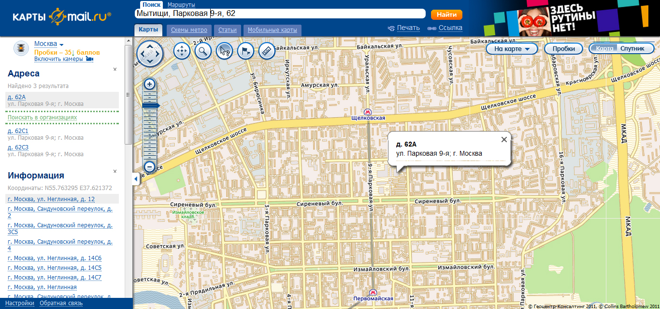This screenshot has height=309, width=660.
Task: Select the magnifier zoom tool
Action: click(203, 51)
